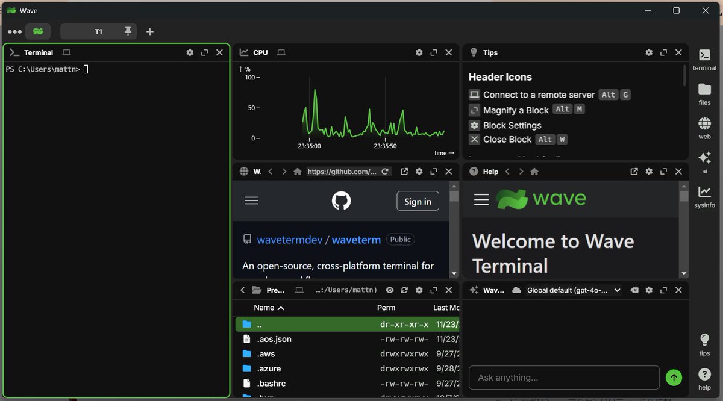The height and width of the screenshot is (401, 723).
Task: Clear the Wave AI chat history
Action: pos(634,290)
